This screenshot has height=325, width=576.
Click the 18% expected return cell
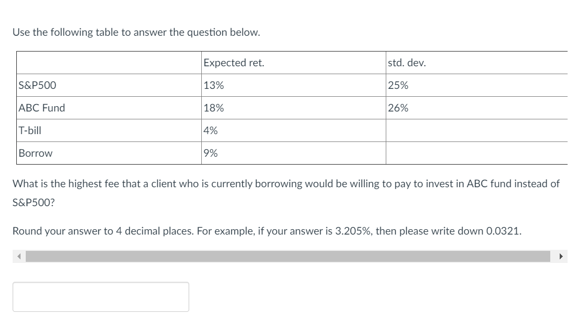213,108
